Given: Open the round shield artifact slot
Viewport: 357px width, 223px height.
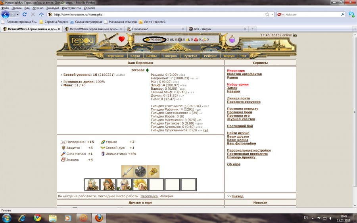Looking at the screenshot, I should coord(140,171).
